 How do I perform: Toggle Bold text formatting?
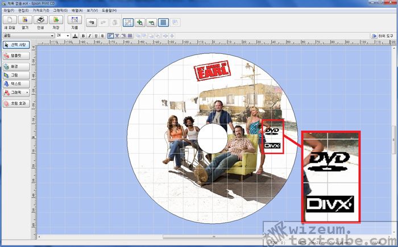pyautogui.click(x=83, y=36)
